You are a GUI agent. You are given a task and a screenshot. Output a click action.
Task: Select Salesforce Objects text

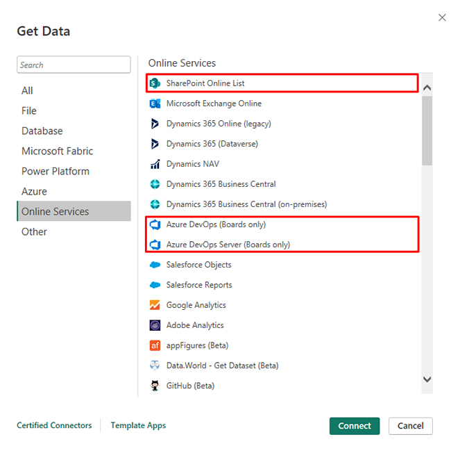(199, 265)
